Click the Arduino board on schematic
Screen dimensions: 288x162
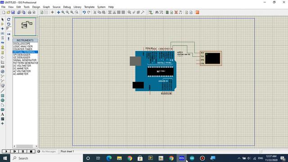156,71
